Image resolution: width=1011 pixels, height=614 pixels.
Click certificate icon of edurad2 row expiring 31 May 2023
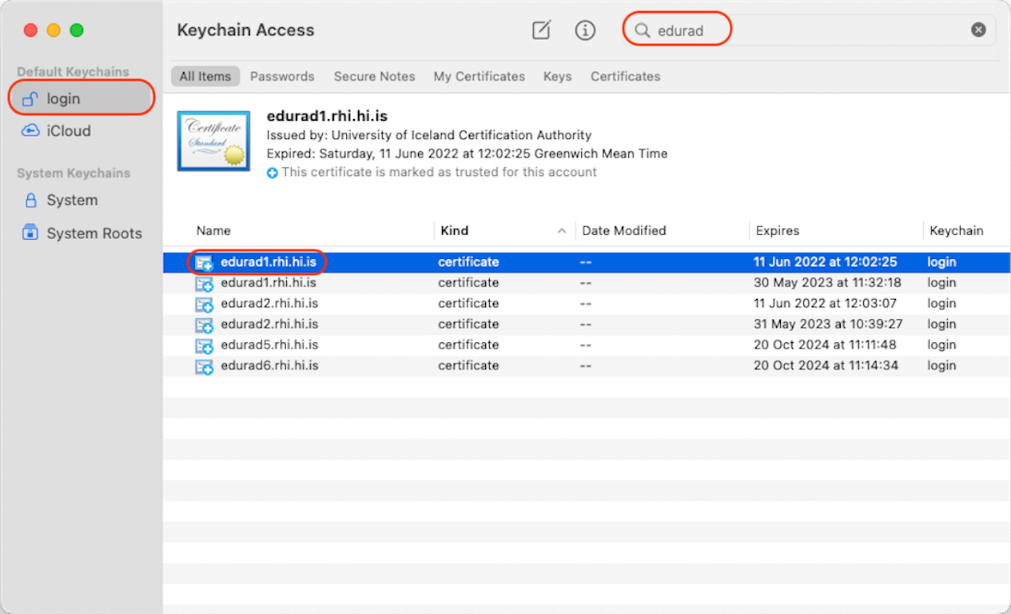(x=205, y=325)
